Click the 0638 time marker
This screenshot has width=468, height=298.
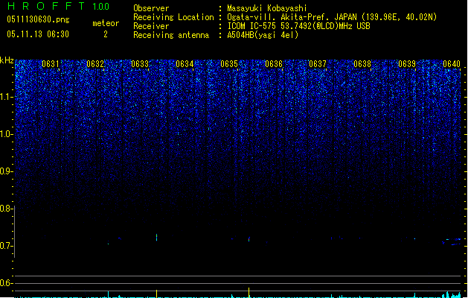tap(362, 64)
